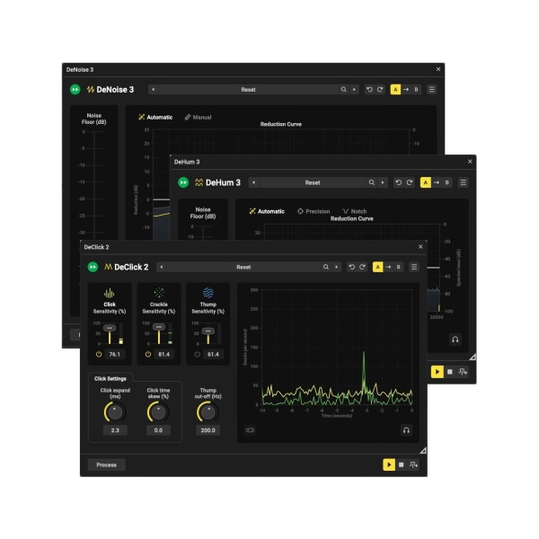The image size is (539, 539).
Task: Select state B in DeClick 2
Action: point(398,267)
